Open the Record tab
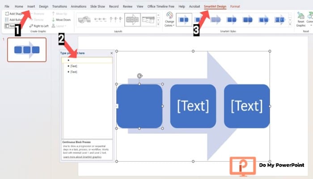 (114, 6)
